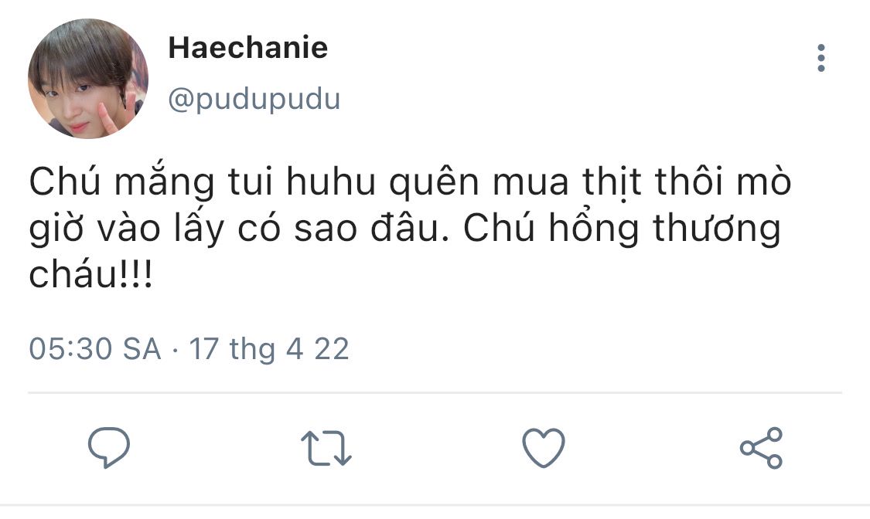Screen dimensions: 870x519
Task: Click '@pudupudu' under the display name
Action: point(254,100)
